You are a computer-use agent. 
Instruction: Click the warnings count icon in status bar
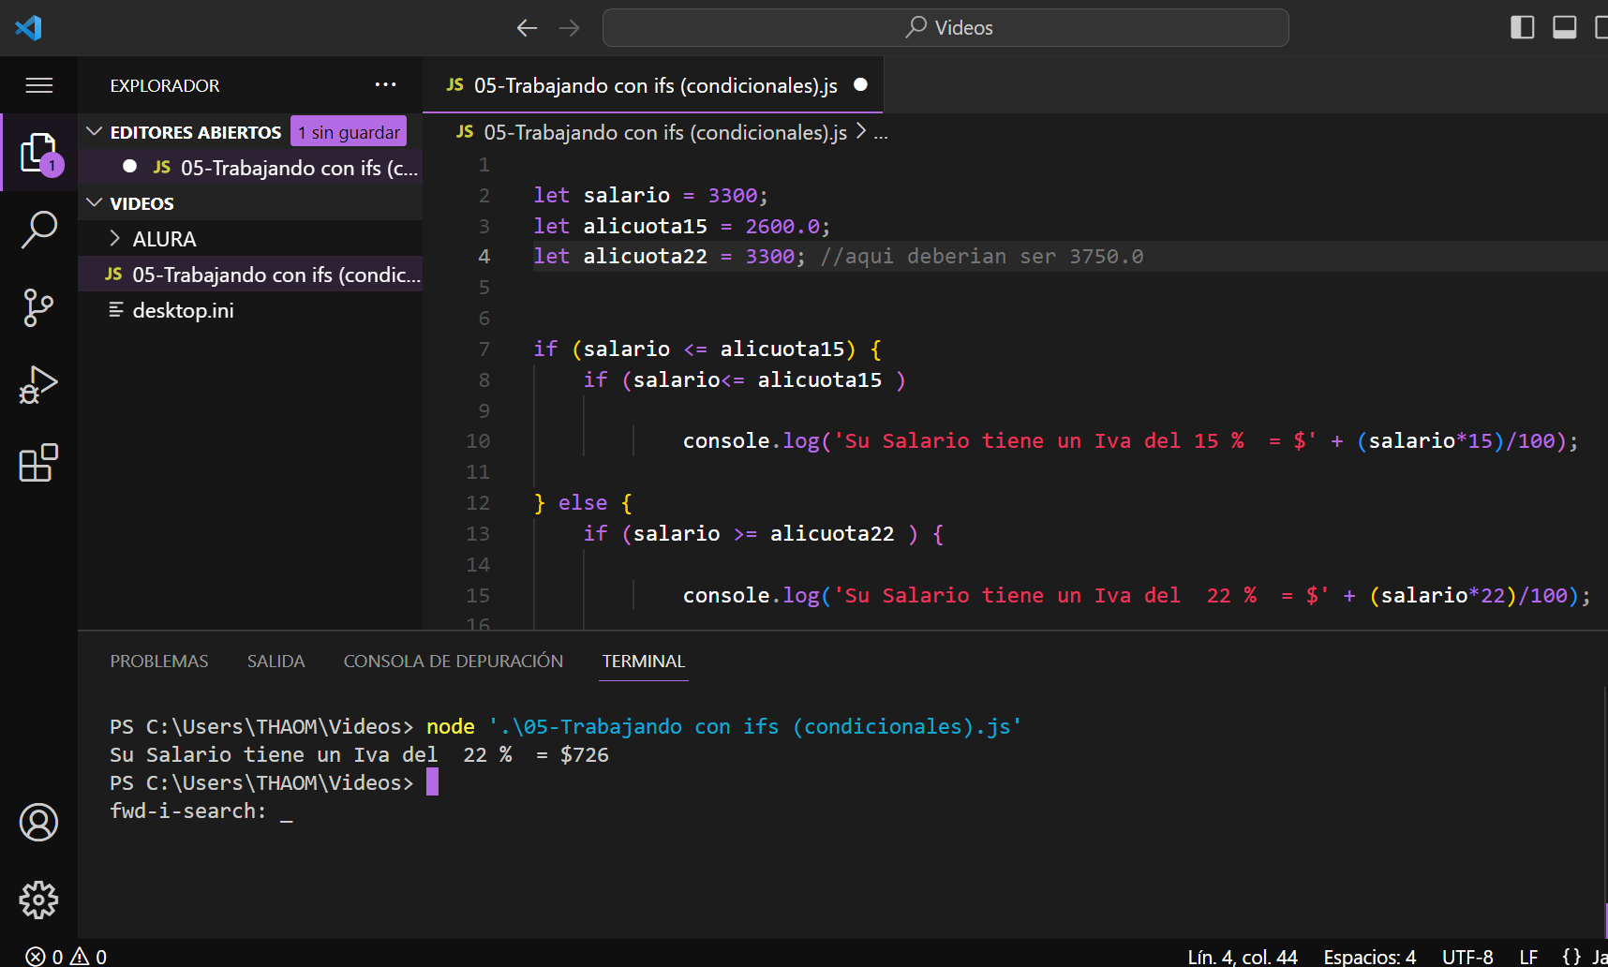pos(80,956)
